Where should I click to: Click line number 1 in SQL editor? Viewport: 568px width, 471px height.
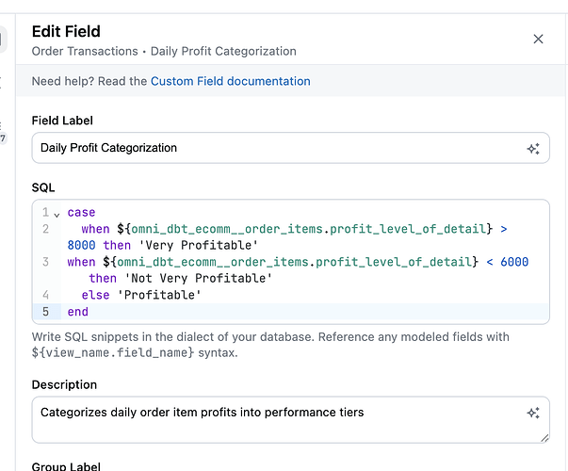click(x=44, y=213)
